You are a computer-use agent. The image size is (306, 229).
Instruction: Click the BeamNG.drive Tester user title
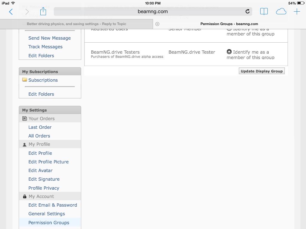192,52
